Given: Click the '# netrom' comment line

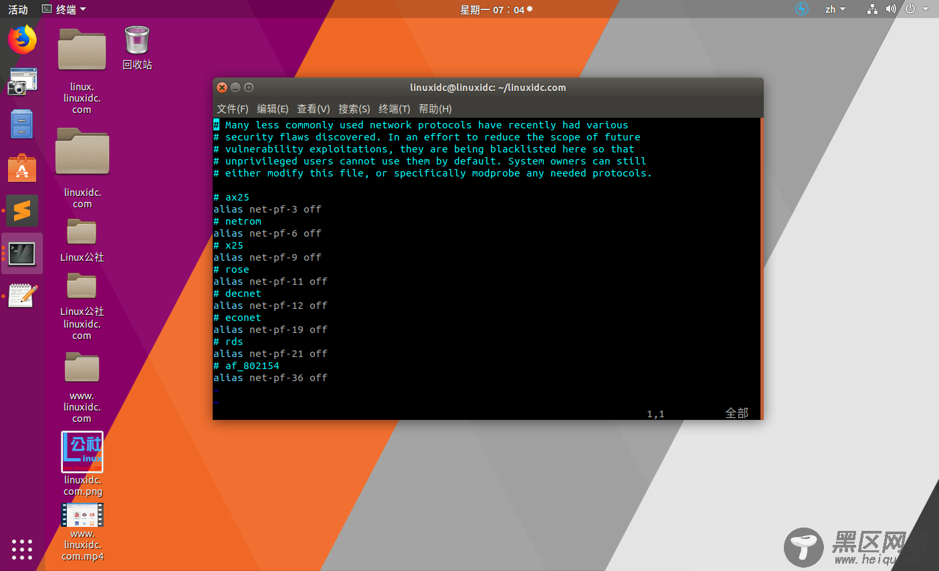Looking at the screenshot, I should pyautogui.click(x=237, y=221).
